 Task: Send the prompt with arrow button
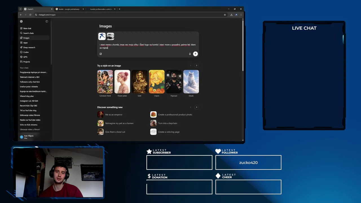coord(195,54)
